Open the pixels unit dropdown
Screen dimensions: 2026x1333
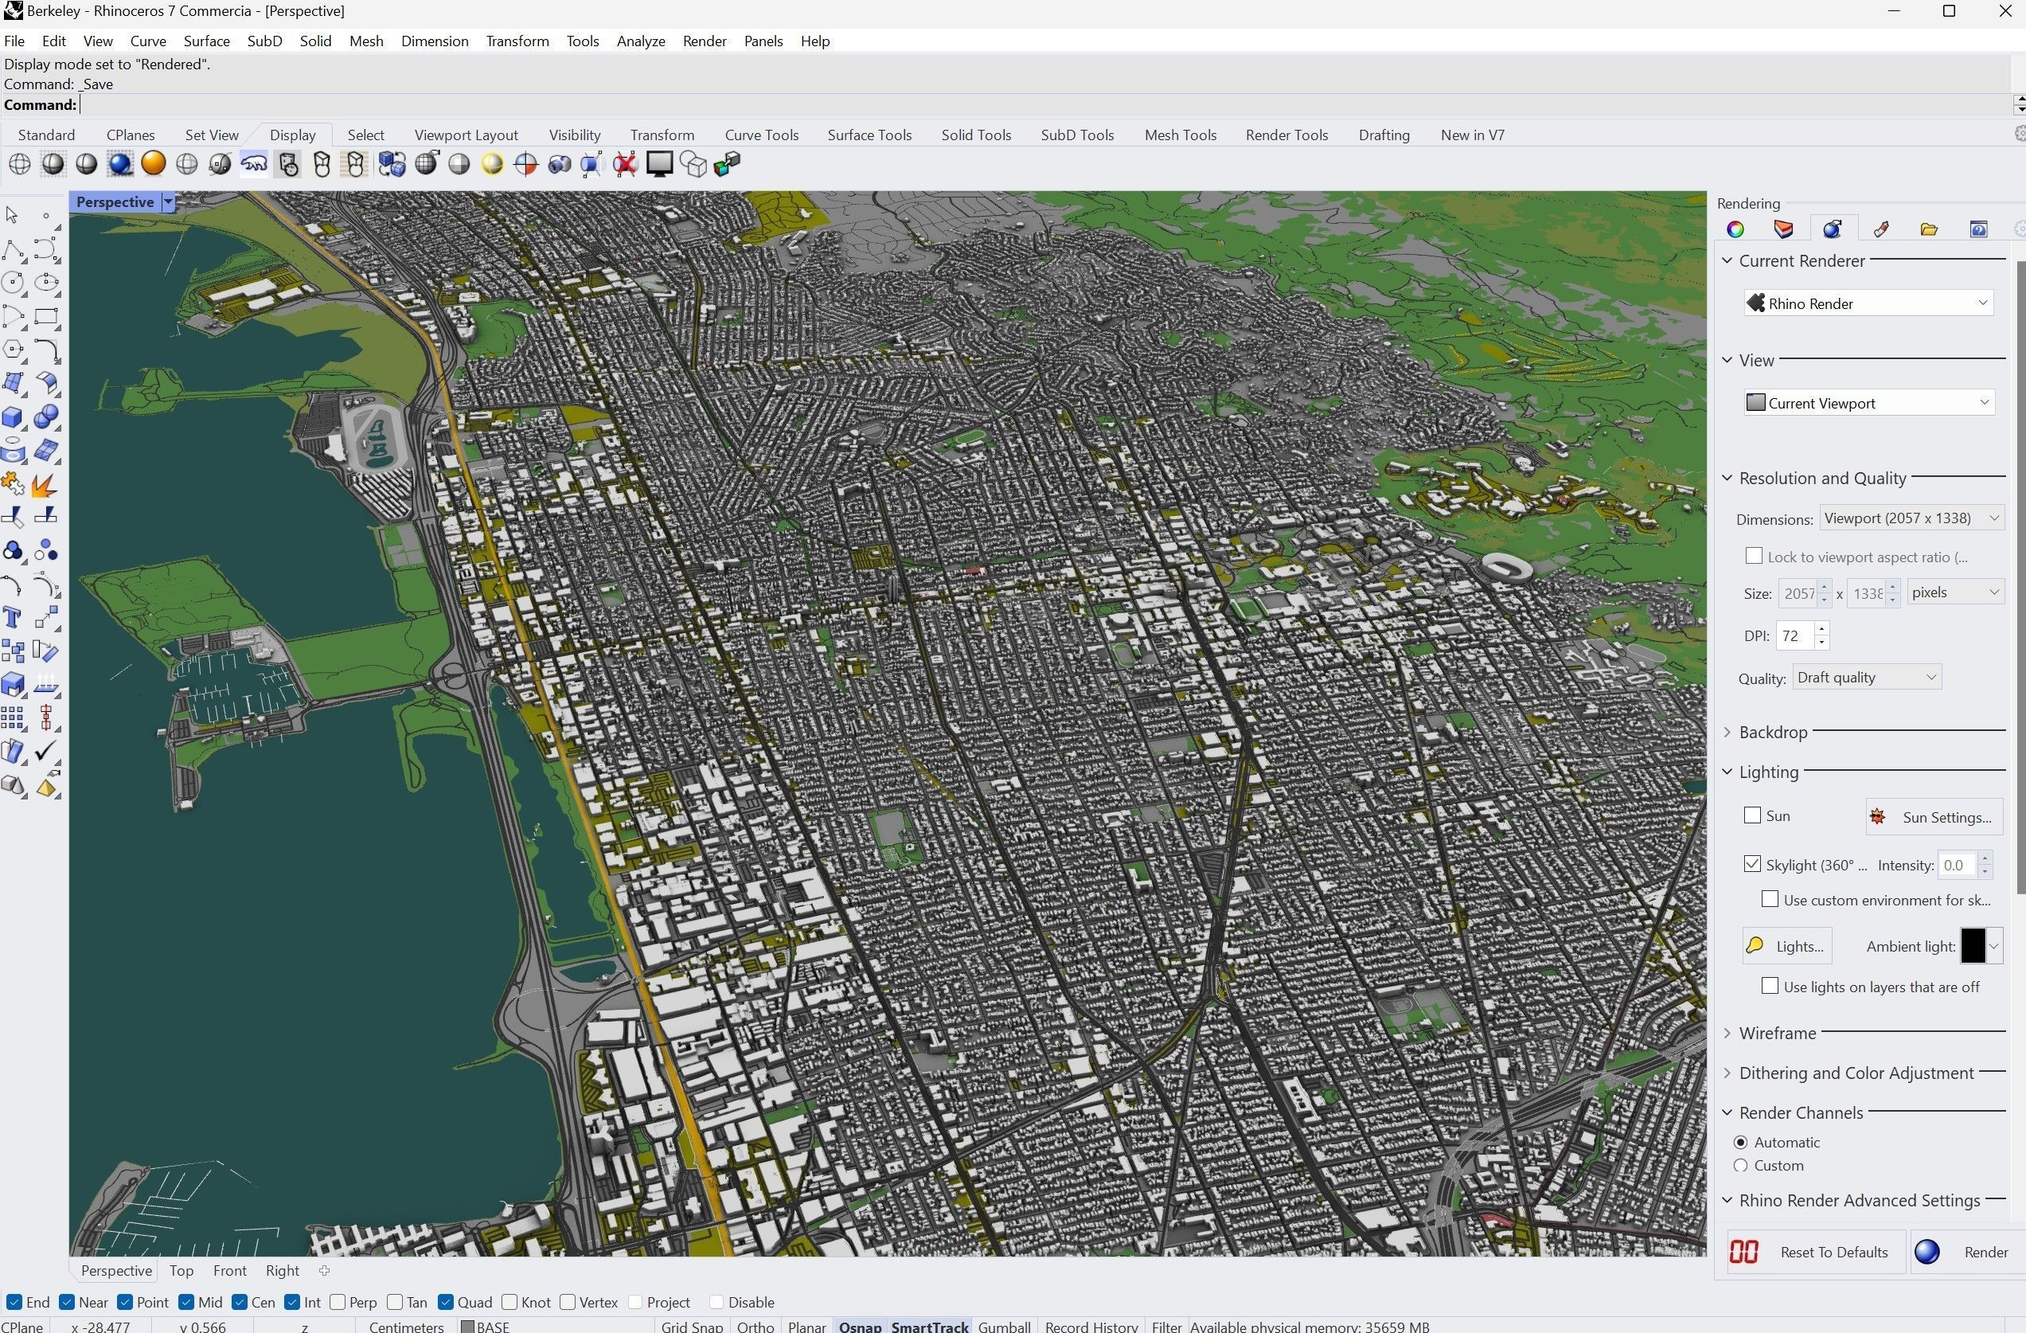coord(1954,592)
